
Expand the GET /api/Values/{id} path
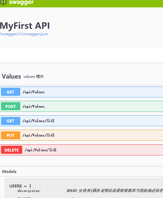pyautogui.click(x=39, y=121)
